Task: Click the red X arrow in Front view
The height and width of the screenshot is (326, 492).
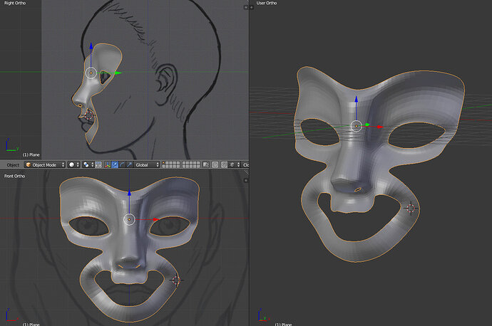Action: coord(155,219)
